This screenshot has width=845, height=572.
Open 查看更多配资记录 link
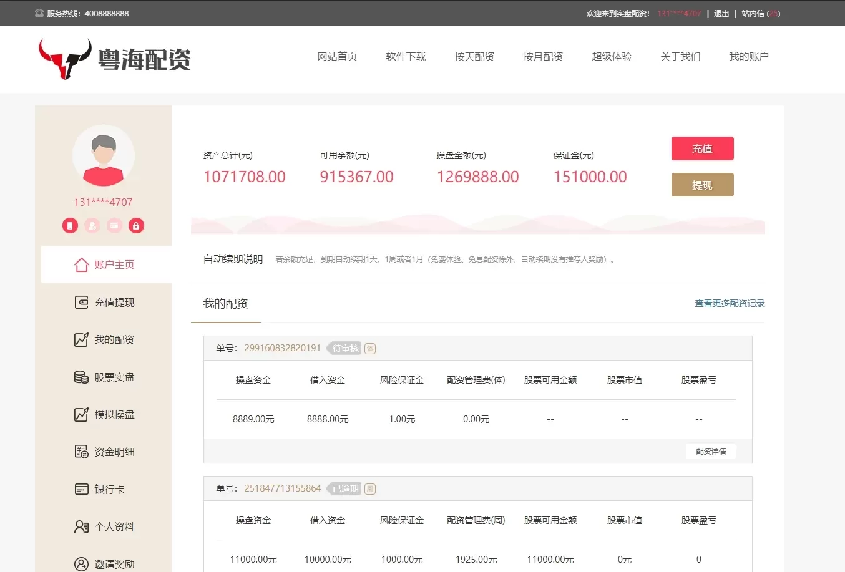coord(730,303)
